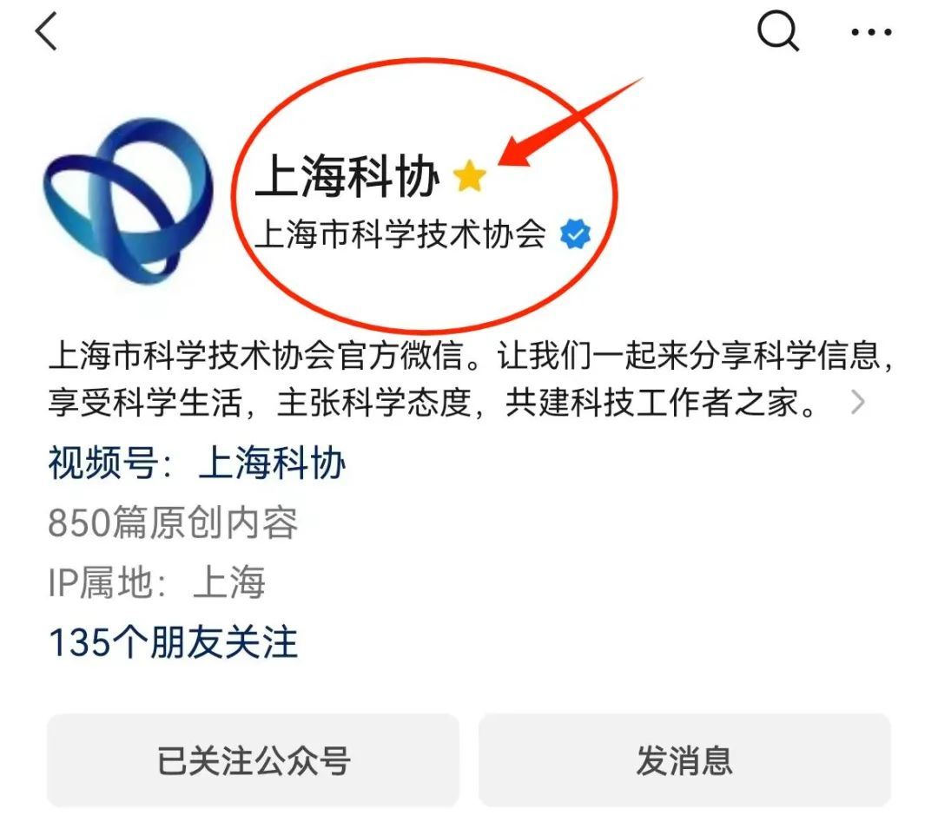938x828 pixels.
Task: Tap the 上海市科学技术协会 verified entity name
Action: click(400, 233)
